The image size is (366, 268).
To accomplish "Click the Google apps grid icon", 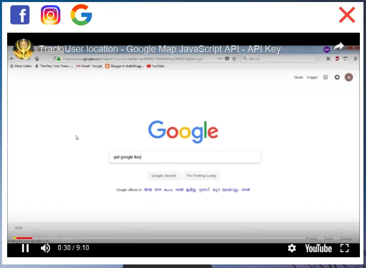I will point(326,78).
